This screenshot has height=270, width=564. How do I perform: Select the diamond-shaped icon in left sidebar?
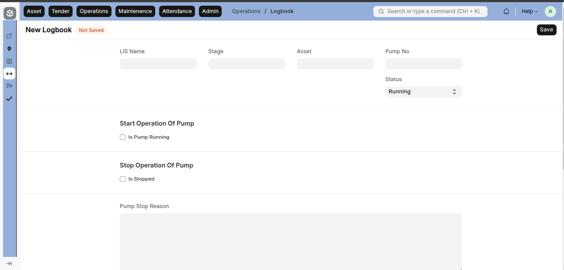(x=9, y=48)
